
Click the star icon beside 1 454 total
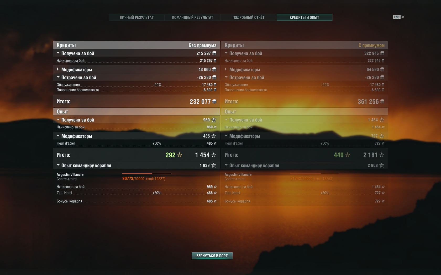[214, 155]
